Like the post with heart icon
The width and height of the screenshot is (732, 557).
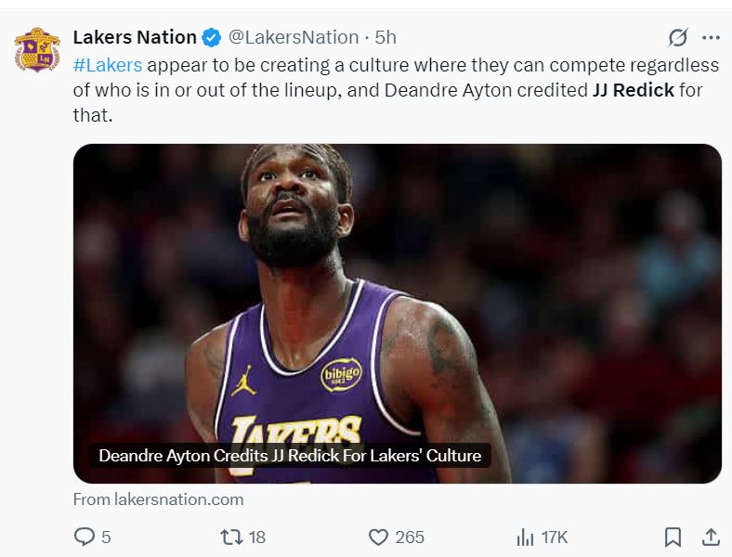[378, 537]
